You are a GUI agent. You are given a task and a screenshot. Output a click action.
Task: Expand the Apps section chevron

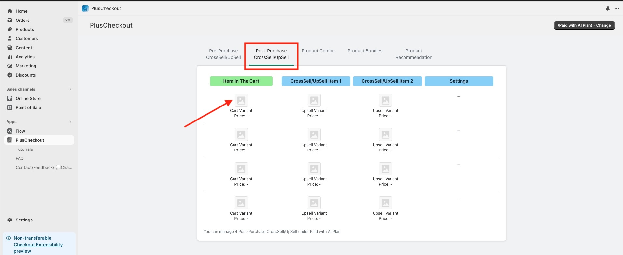pyautogui.click(x=70, y=122)
